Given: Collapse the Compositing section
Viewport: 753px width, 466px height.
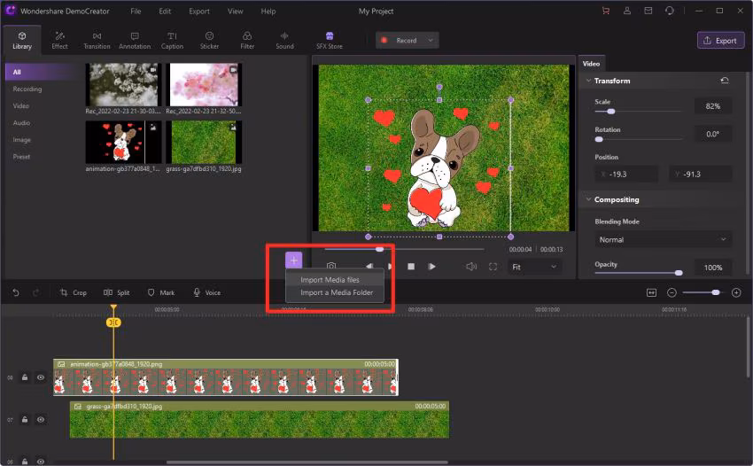Looking at the screenshot, I should coord(588,199).
